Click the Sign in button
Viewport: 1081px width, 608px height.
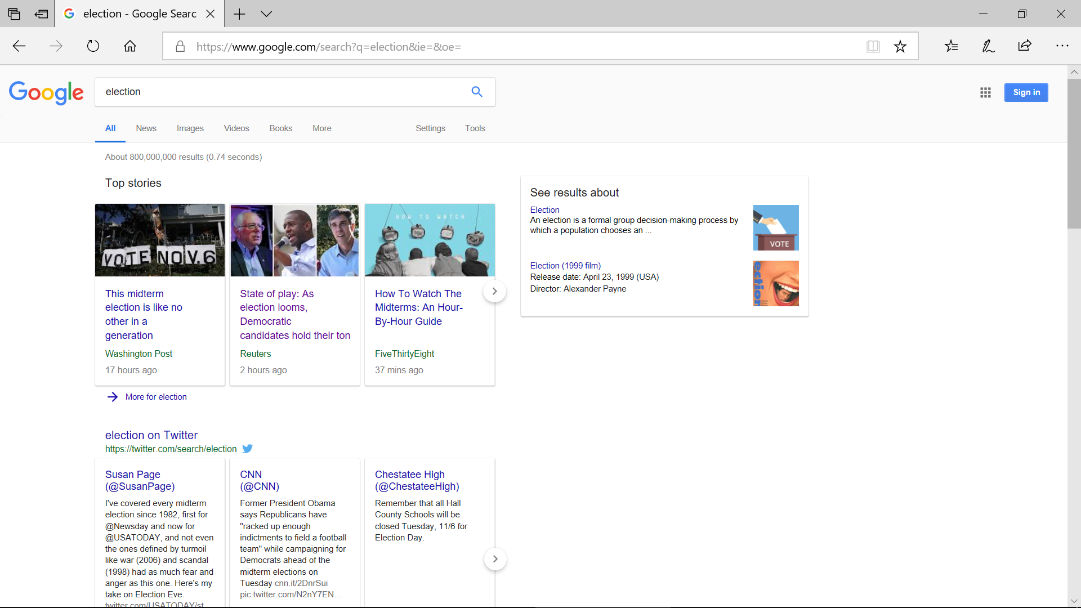(x=1026, y=92)
